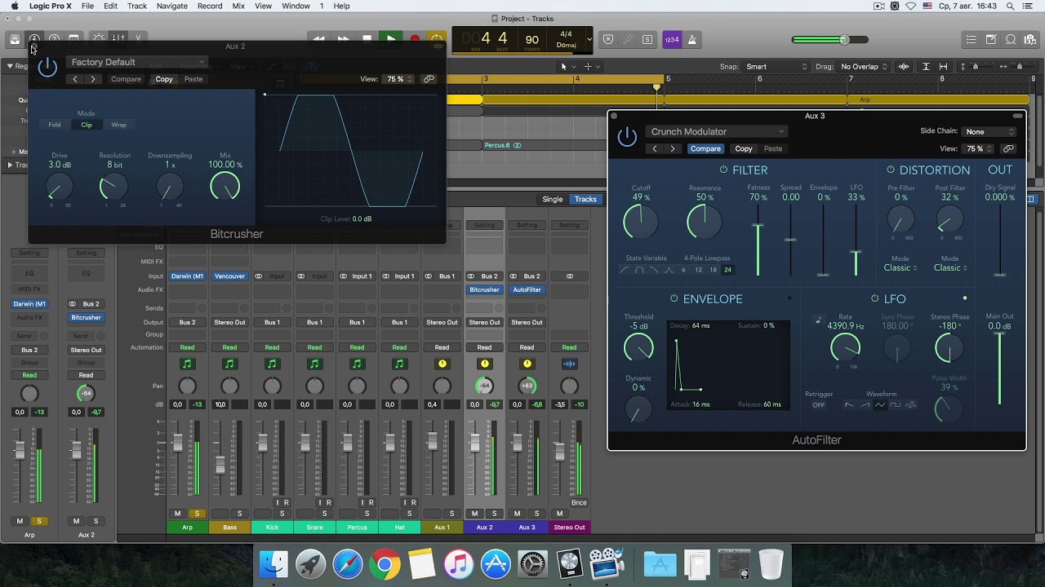Select the square LFO waveform

pos(896,405)
